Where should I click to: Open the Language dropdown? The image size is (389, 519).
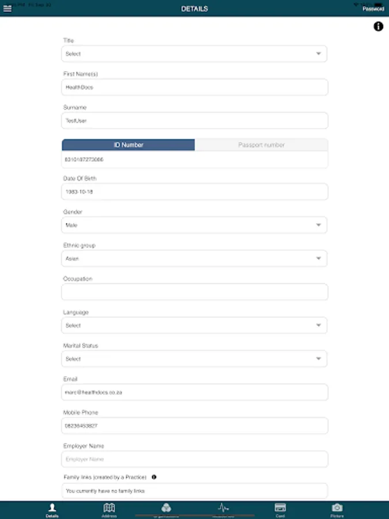[x=194, y=325]
